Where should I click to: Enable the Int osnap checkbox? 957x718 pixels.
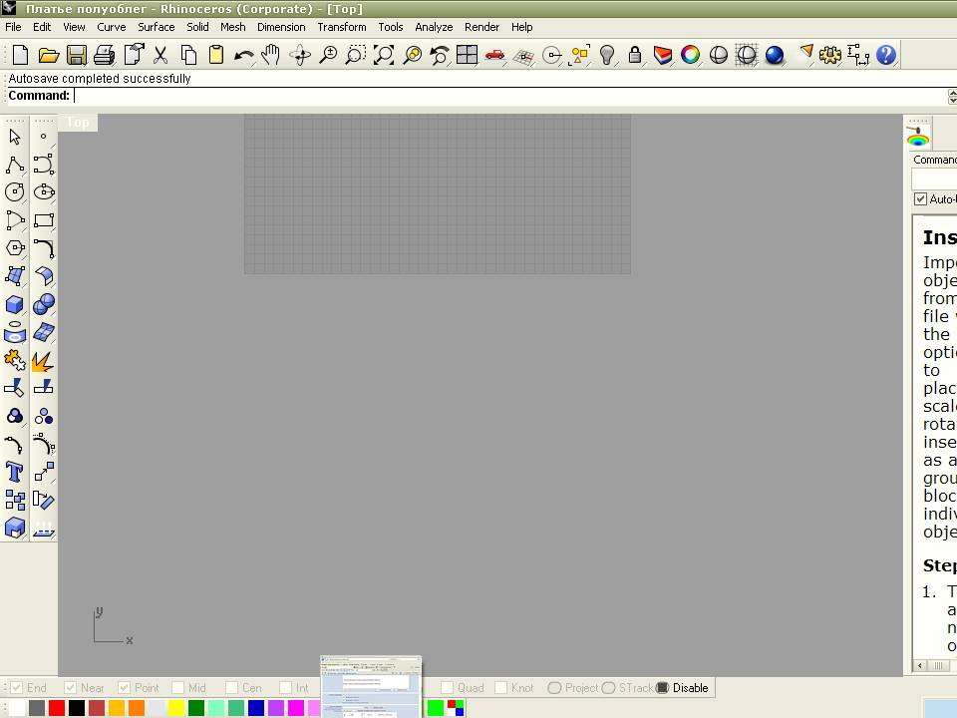coord(285,687)
